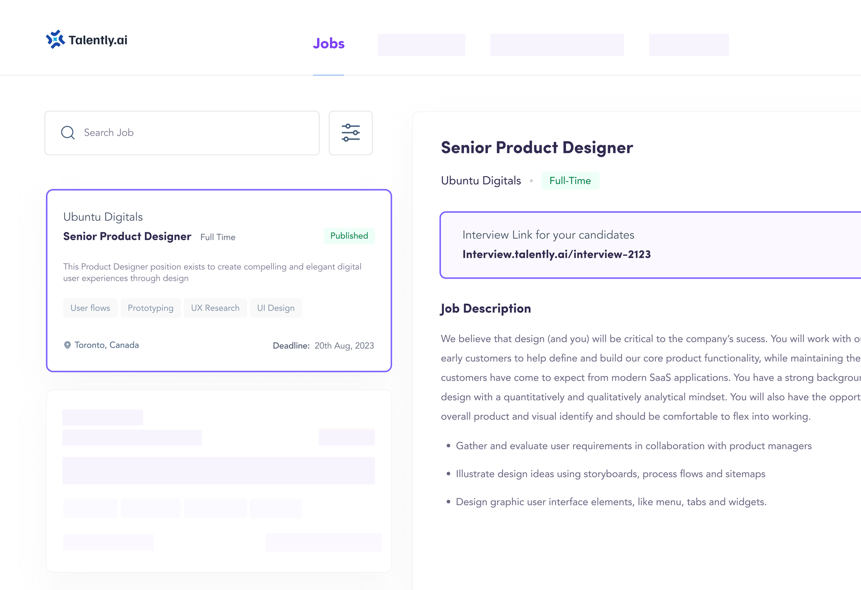The image size is (861, 590).
Task: Click the middle placeholder navigation tab
Action: [x=557, y=45]
